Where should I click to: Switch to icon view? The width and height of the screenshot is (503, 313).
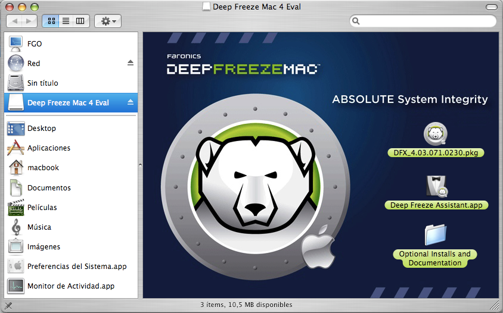pos(51,21)
